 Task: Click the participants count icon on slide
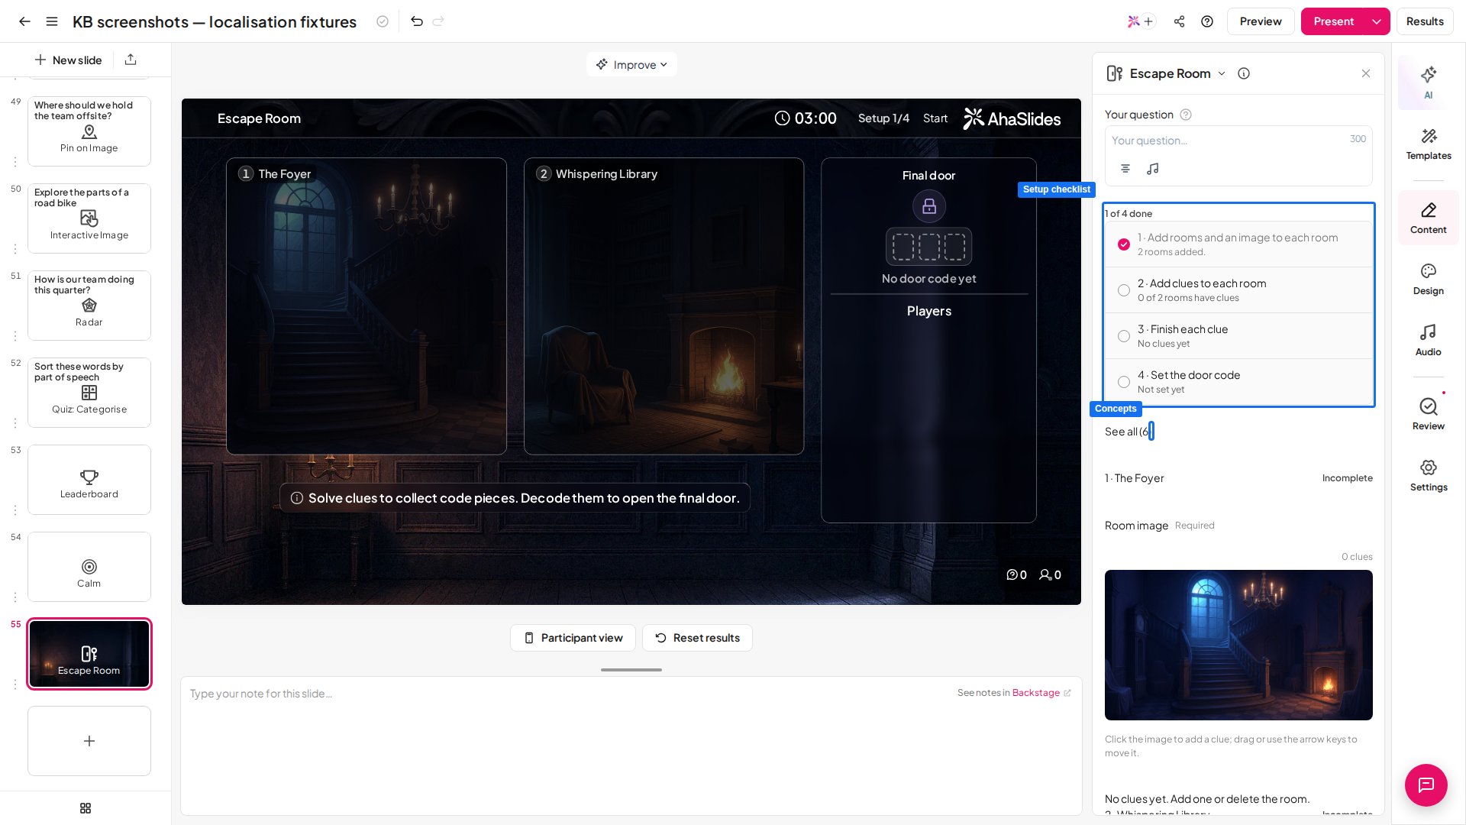coord(1045,574)
